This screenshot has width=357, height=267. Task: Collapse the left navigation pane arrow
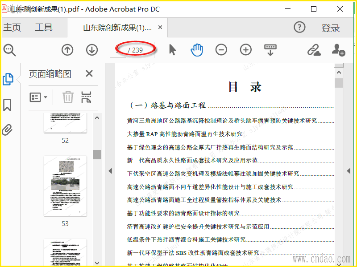110,171
